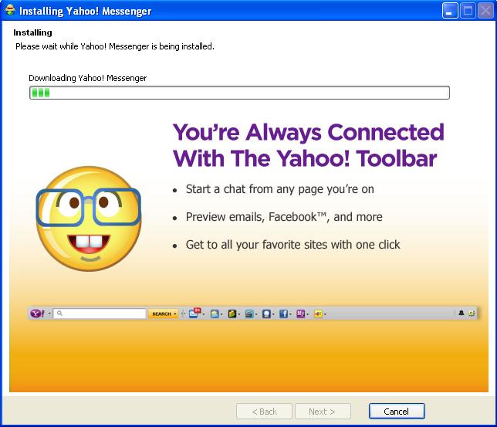The height and width of the screenshot is (427, 497).
Task: Expand the dropdown arrow beside the Yahoo! logo
Action: [x=49, y=314]
